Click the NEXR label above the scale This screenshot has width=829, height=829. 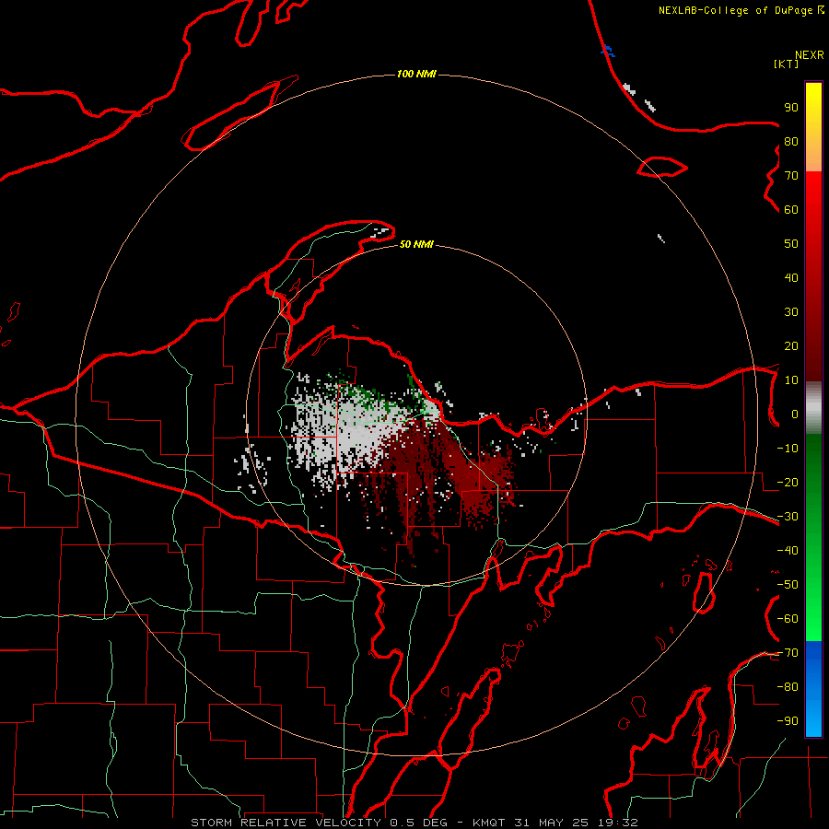(x=809, y=55)
